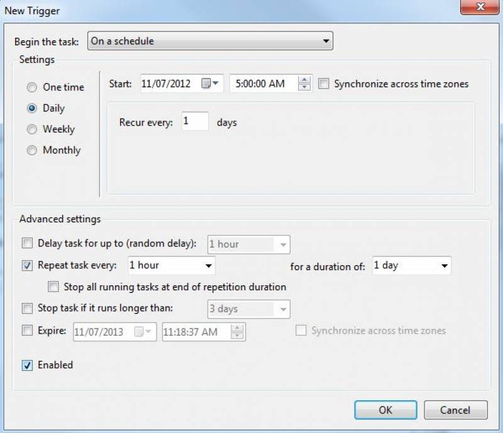Select the Weekly radio button
This screenshot has height=433, width=503.
[32, 129]
